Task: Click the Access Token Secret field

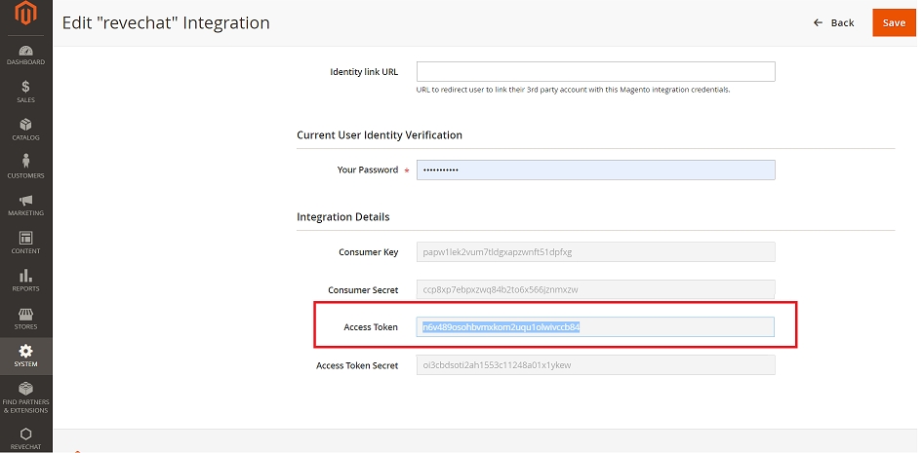Action: pyautogui.click(x=595, y=365)
